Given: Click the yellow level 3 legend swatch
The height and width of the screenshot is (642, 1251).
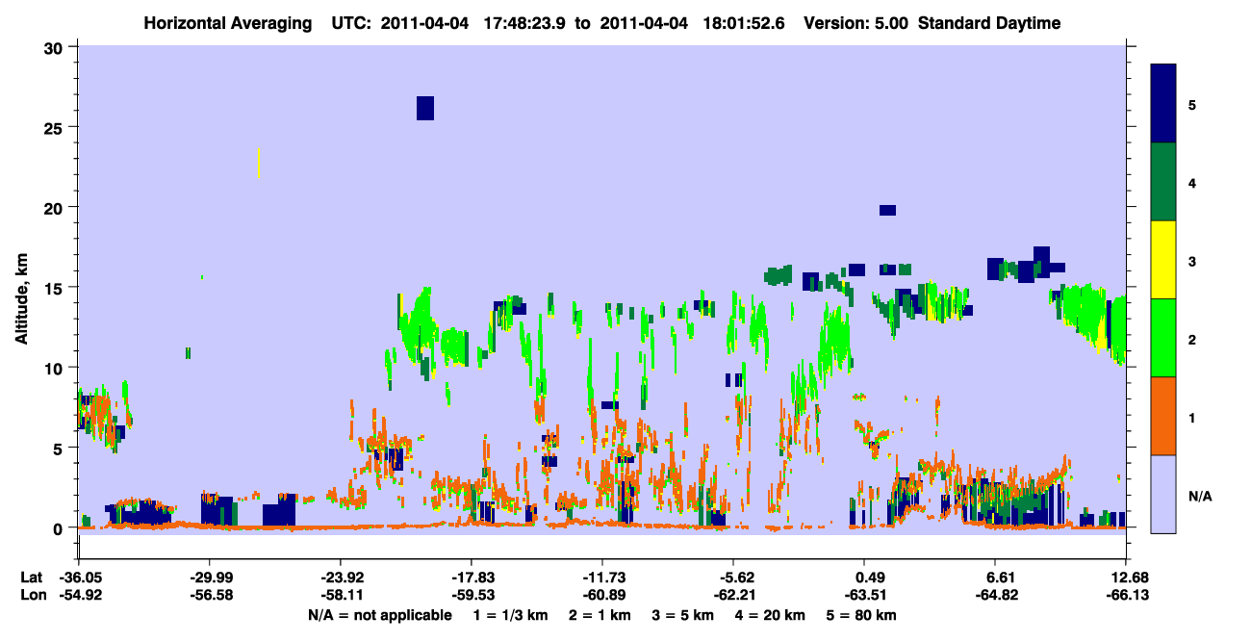Looking at the screenshot, I should [1163, 260].
